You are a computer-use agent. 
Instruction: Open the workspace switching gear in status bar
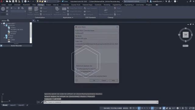tap(178, 108)
